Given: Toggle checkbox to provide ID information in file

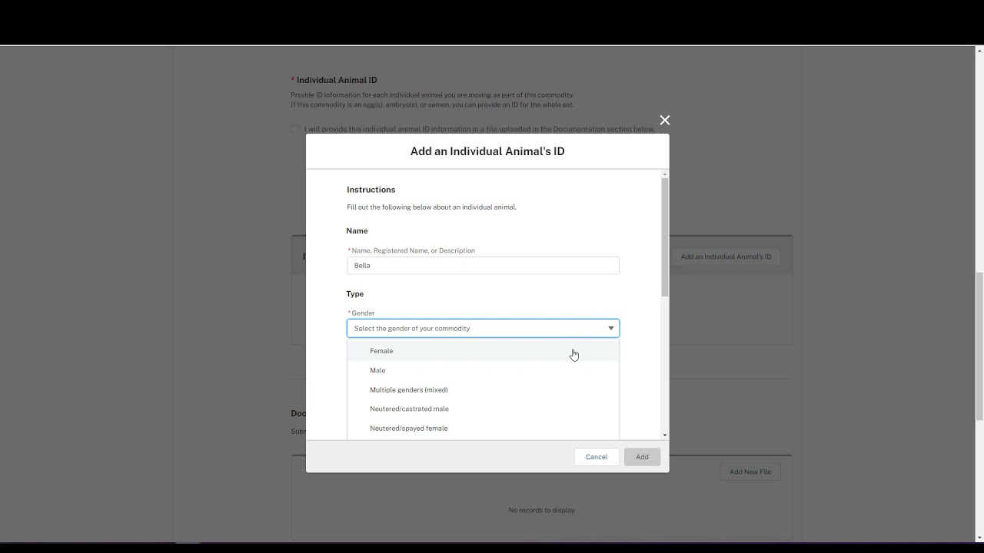Looking at the screenshot, I should click(295, 129).
